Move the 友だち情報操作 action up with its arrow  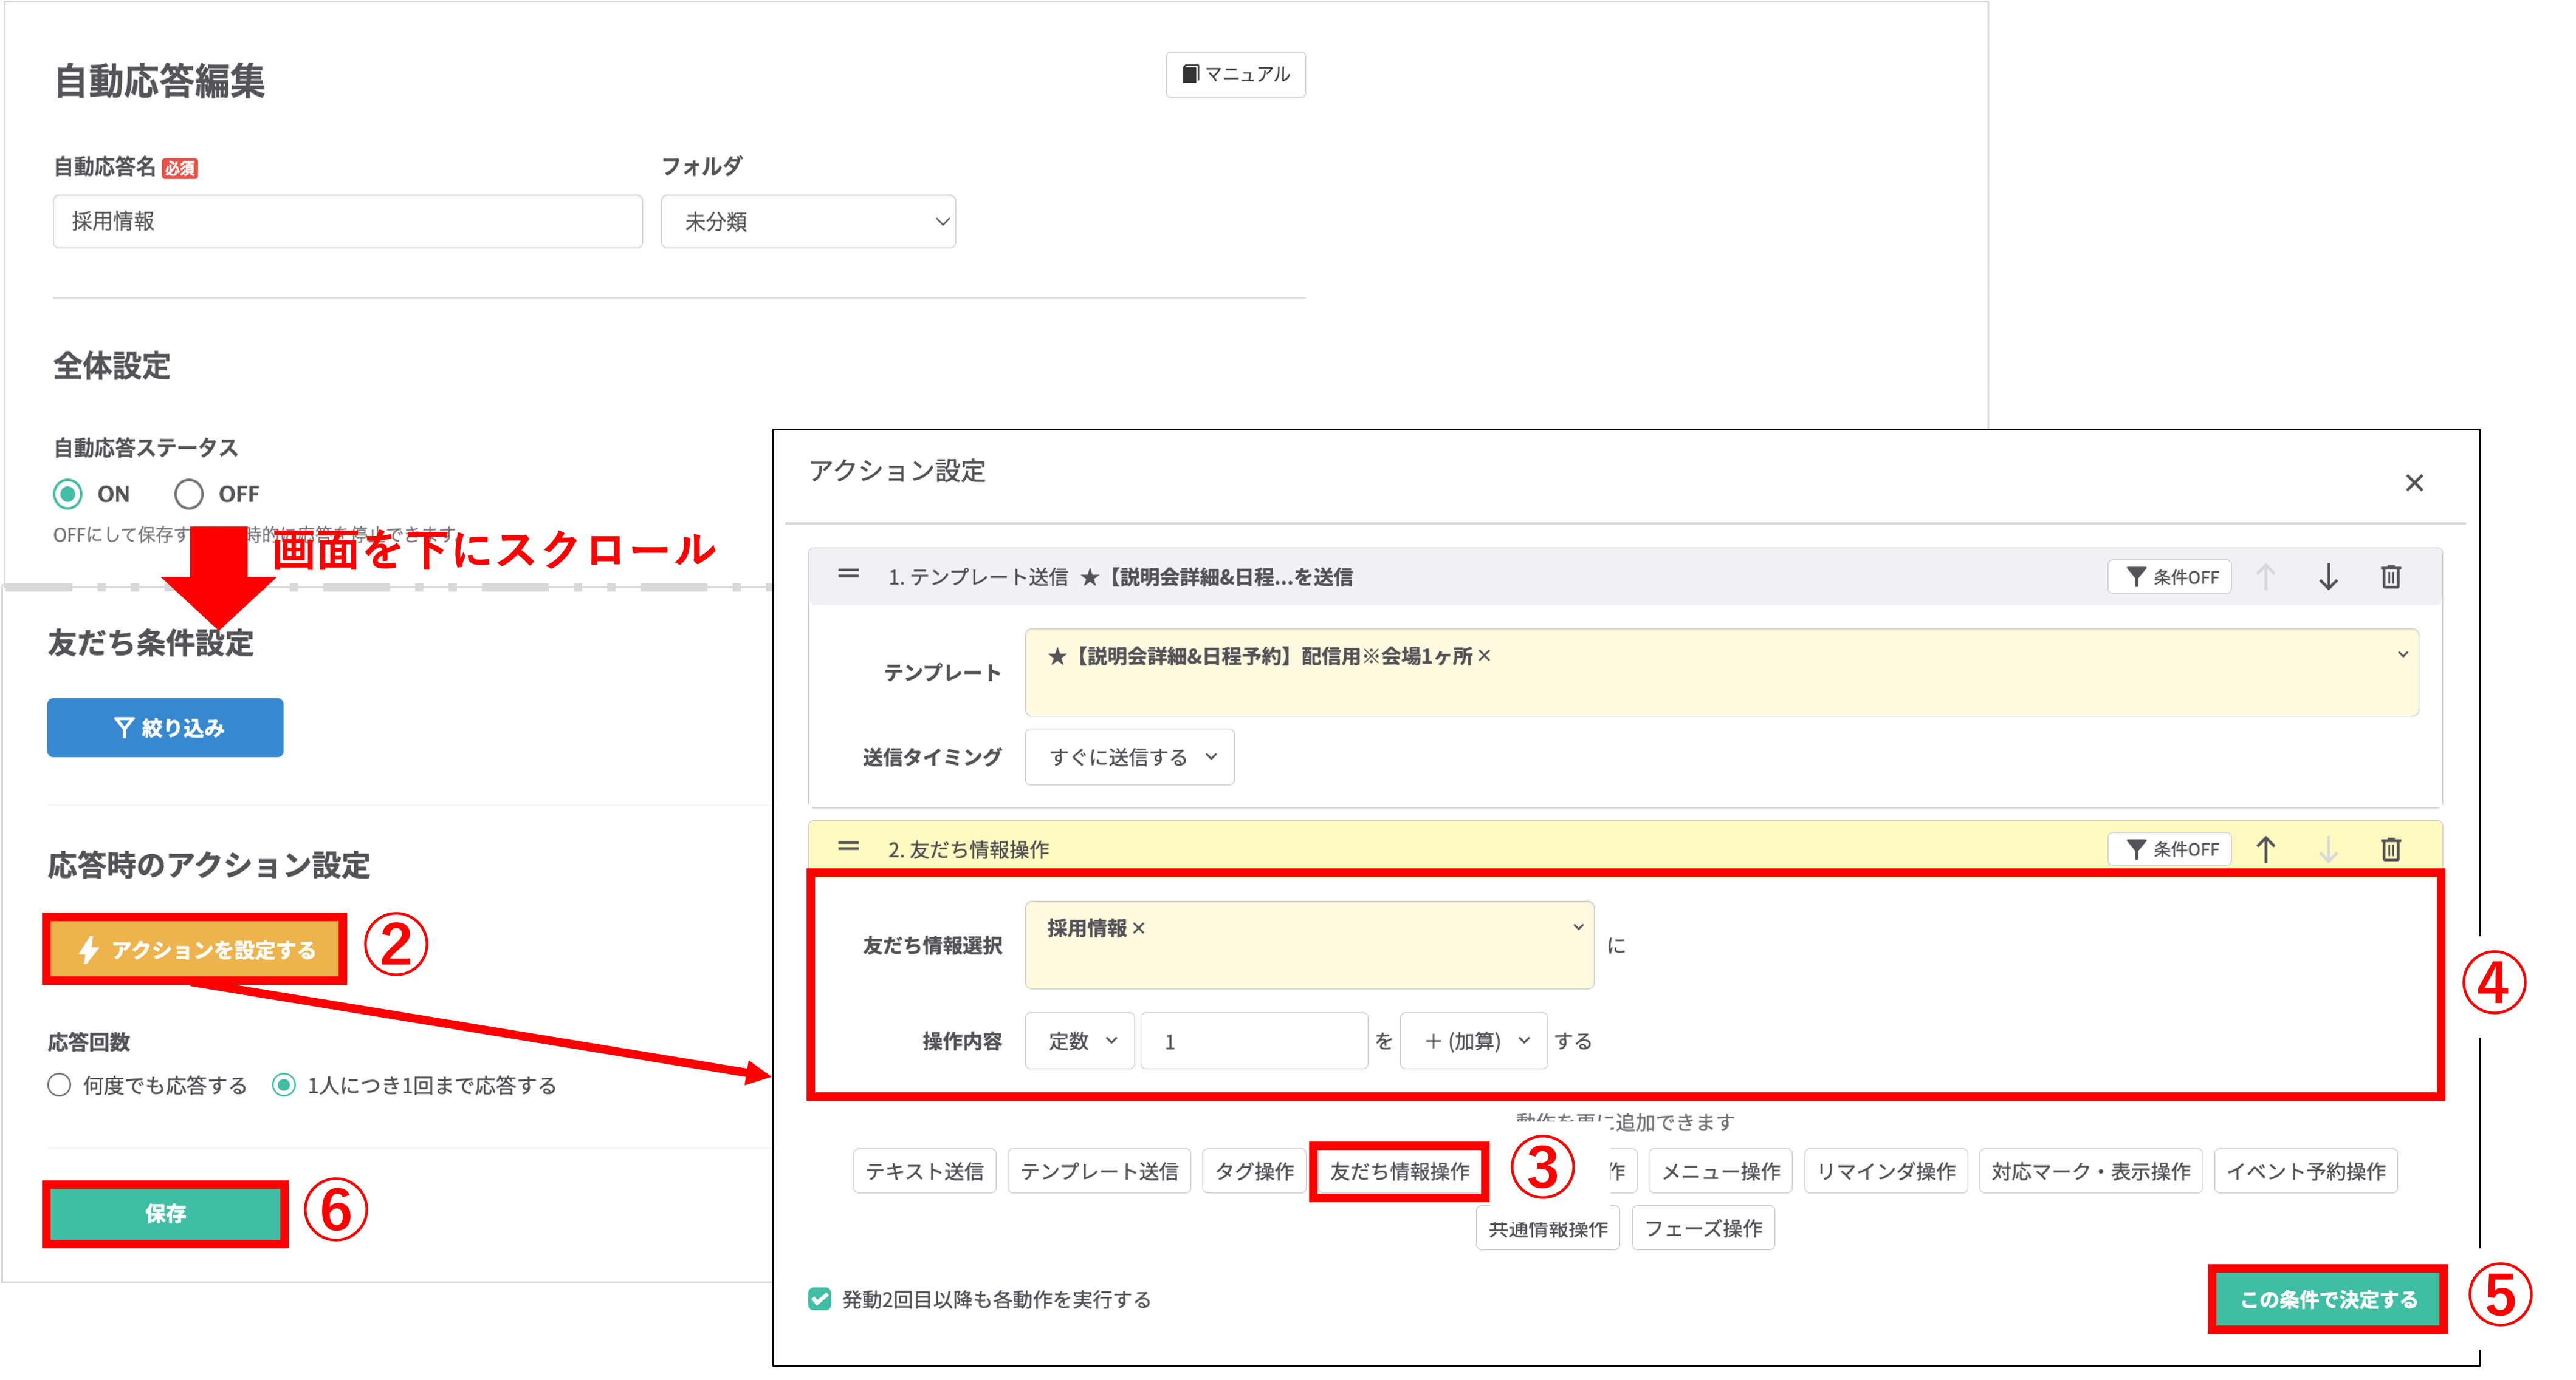click(2266, 849)
